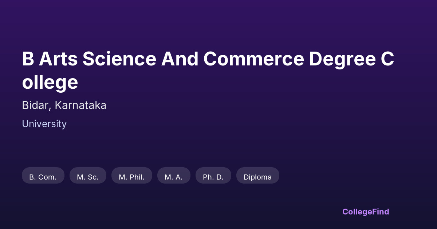The height and width of the screenshot is (229, 437).
Task: Click the word And in title
Action: coord(180,59)
